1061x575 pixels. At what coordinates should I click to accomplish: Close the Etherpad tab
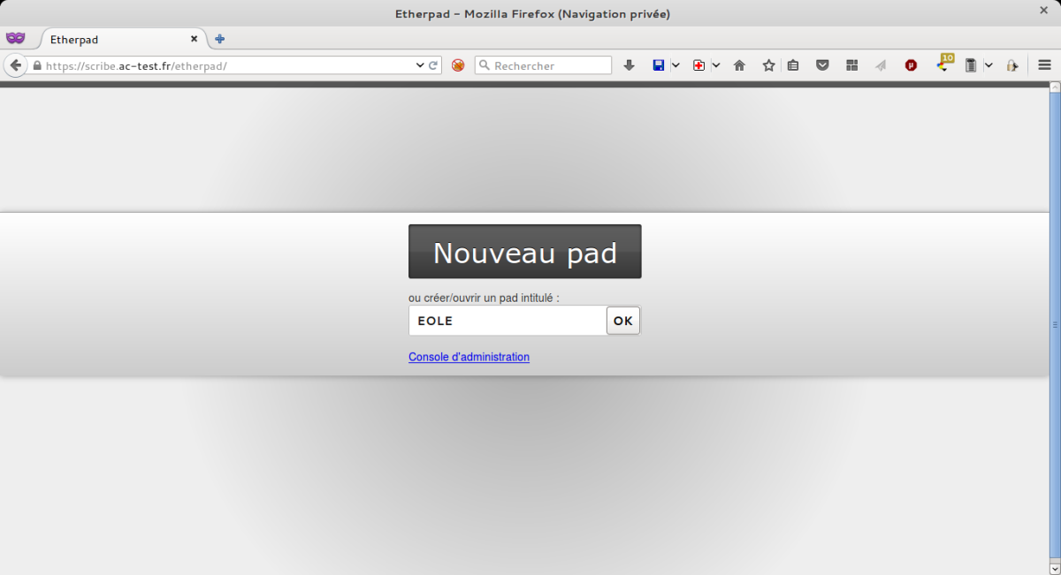[195, 39]
